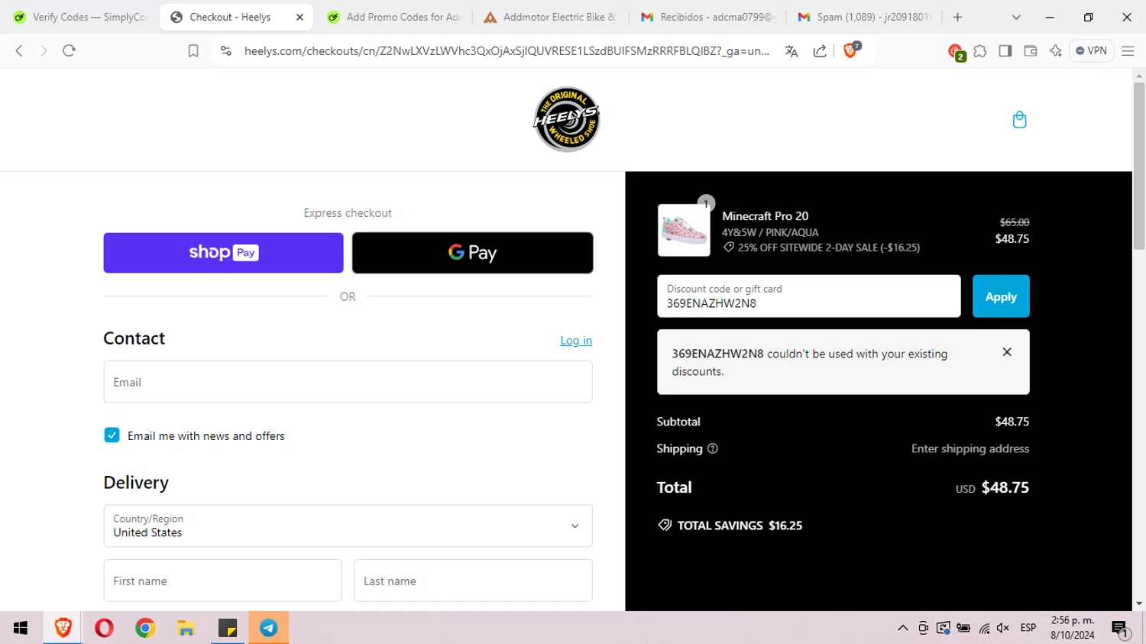Pay with Shop Pay button
1146x644 pixels.
(x=223, y=253)
